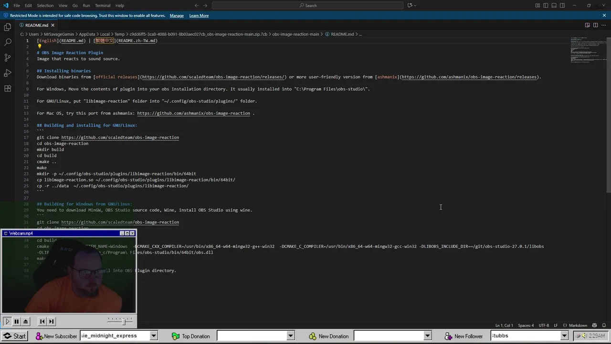The width and height of the screenshot is (611, 344).
Task: Click the notifications bell icon
Action: tap(604, 325)
